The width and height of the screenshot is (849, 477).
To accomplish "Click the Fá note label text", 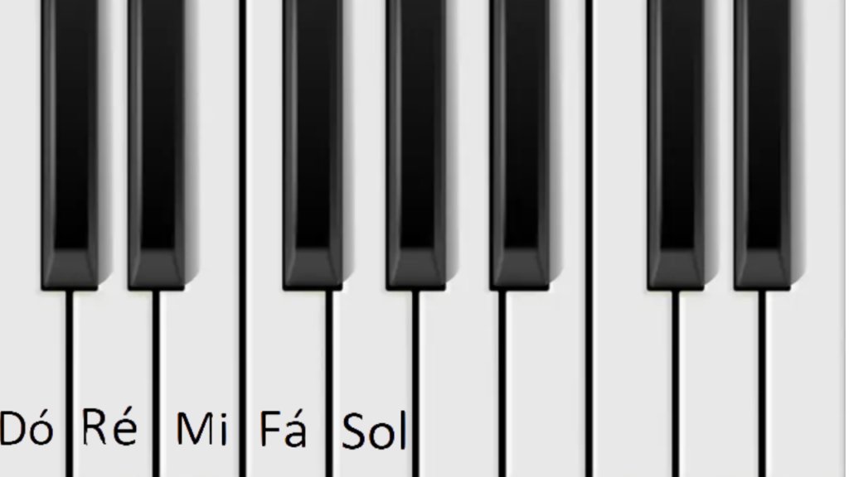I will click(x=284, y=428).
